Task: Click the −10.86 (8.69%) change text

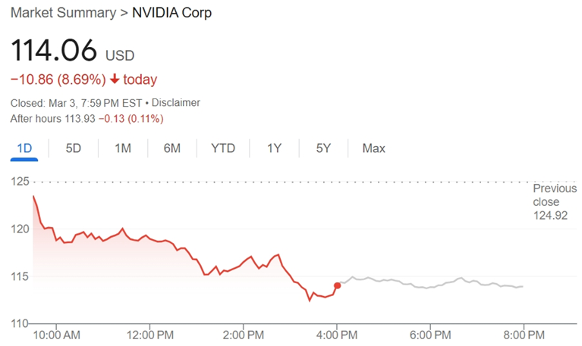Action: (x=58, y=79)
